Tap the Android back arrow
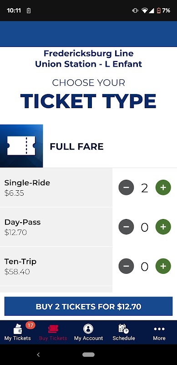Image resolution: width=177 pixels, height=365 pixels. point(38,355)
